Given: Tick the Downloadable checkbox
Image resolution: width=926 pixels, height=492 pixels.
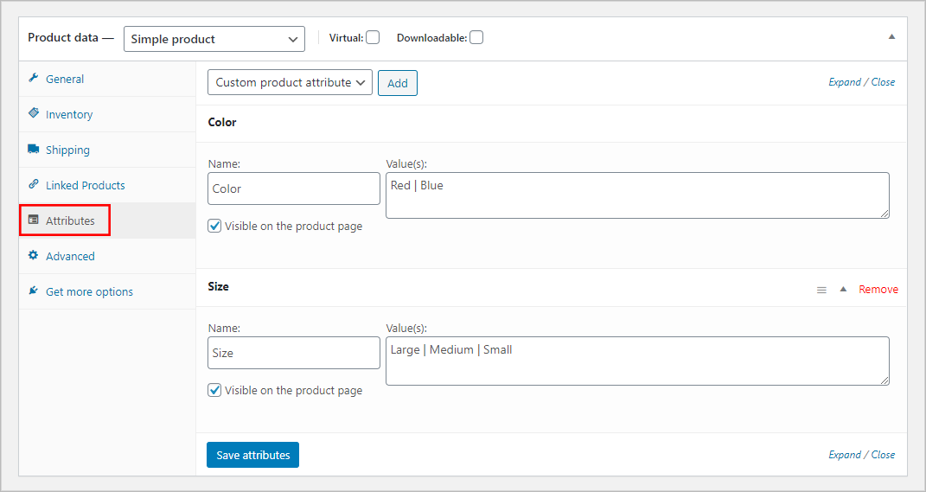Looking at the screenshot, I should [476, 37].
